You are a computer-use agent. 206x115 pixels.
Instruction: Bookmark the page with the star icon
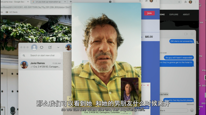coord(179,2)
